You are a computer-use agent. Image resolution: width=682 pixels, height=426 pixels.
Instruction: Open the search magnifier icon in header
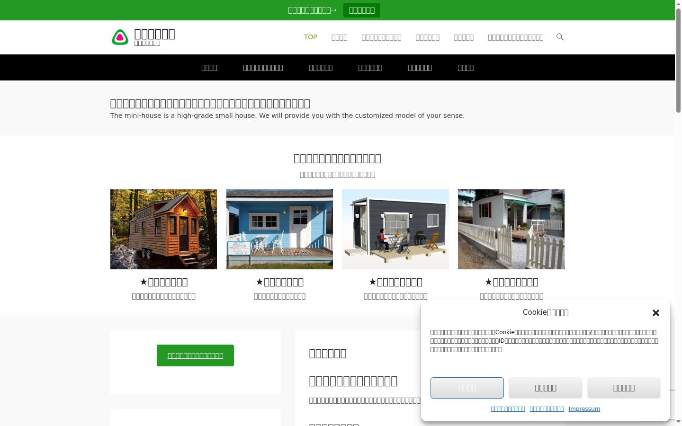[x=560, y=37]
